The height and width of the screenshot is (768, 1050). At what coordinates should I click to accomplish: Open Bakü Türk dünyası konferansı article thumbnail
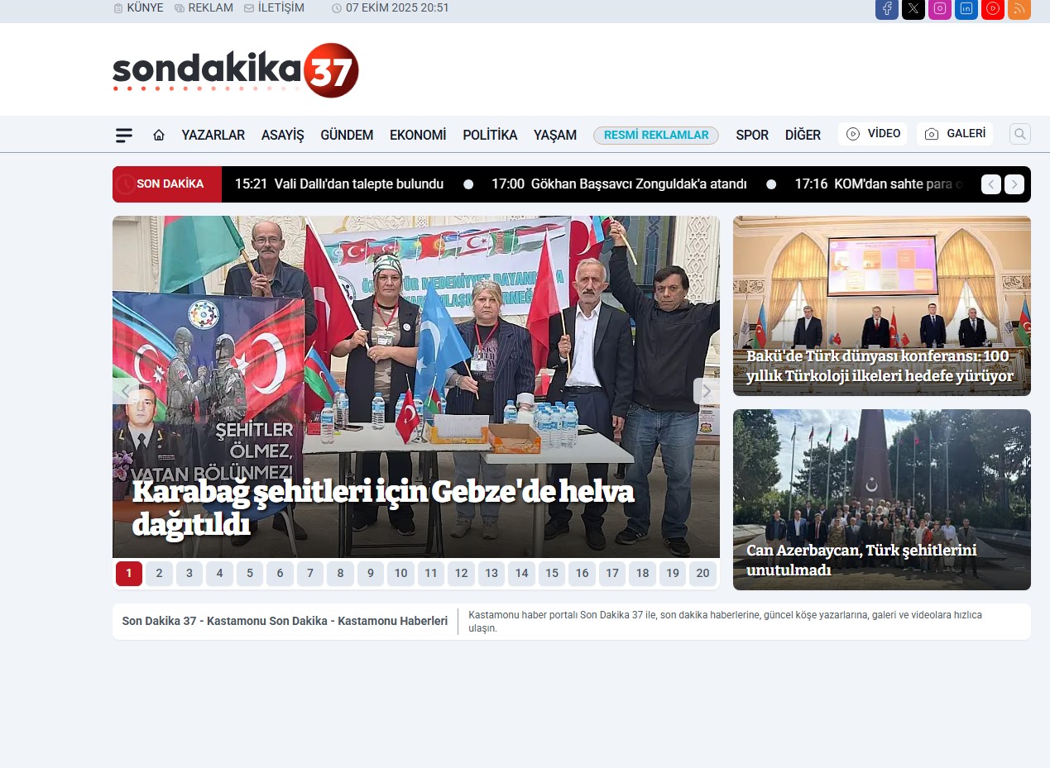point(881,305)
